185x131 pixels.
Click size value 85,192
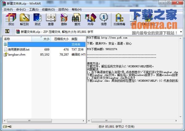45,55
